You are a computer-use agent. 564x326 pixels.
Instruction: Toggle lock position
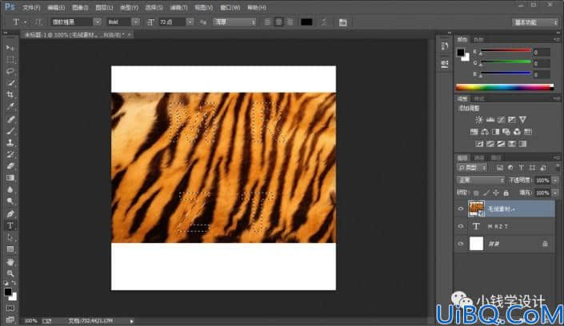(x=496, y=193)
